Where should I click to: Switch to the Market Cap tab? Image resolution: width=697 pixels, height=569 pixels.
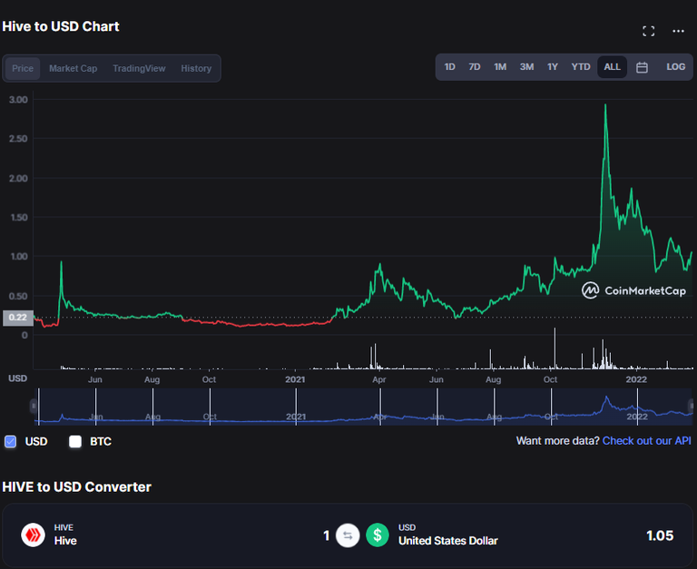click(x=73, y=68)
